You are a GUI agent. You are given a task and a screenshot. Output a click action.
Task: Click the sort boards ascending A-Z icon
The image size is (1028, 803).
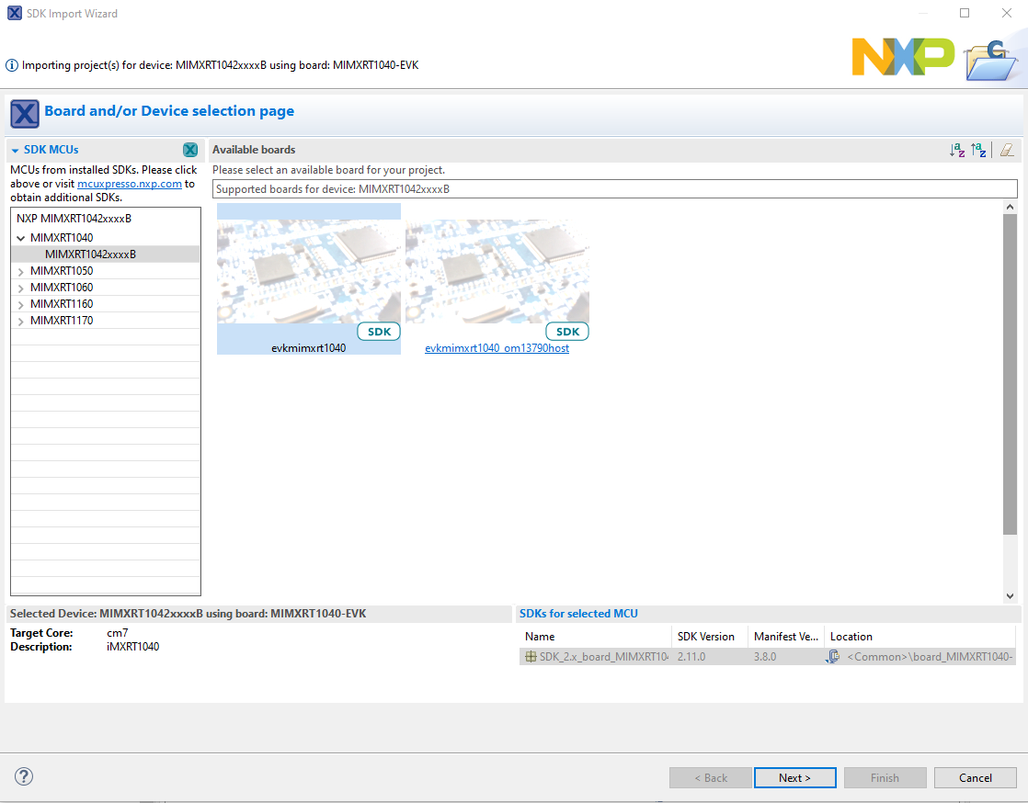pos(979,150)
